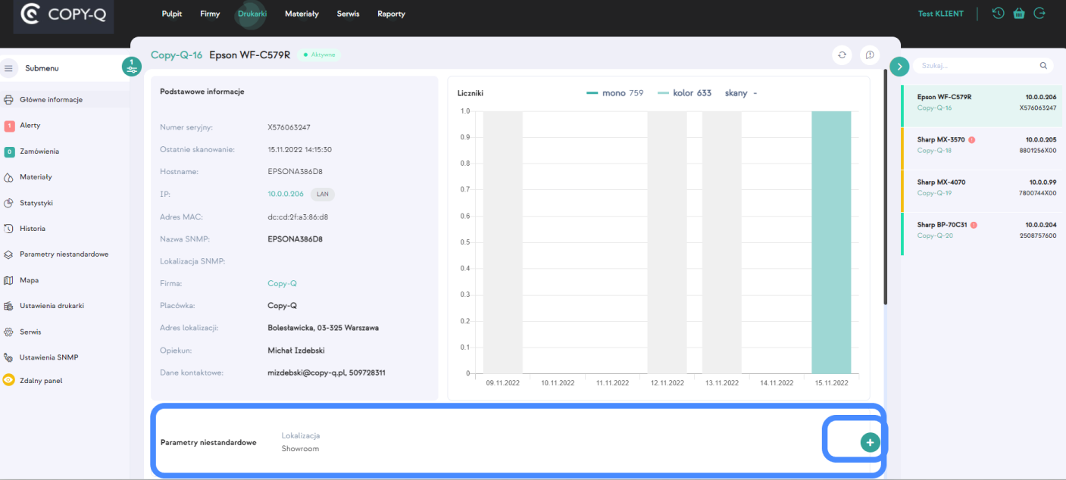
Task: Click the address Bolesławicka, 03-325 Warszawa
Action: [x=324, y=328]
